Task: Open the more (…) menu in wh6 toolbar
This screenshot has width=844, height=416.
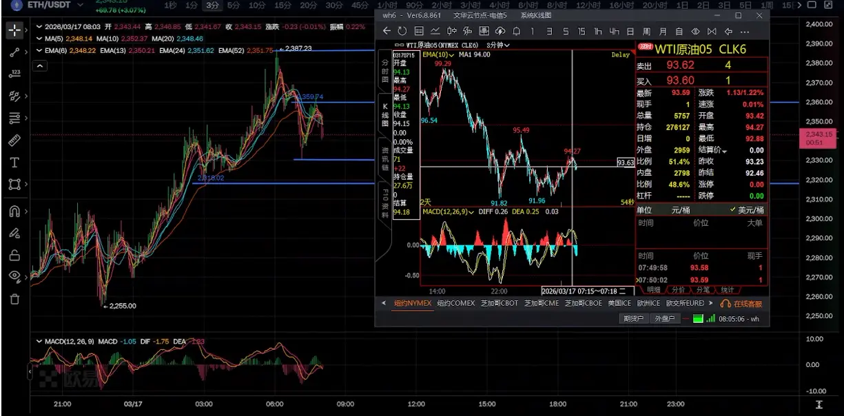Action: [745, 31]
